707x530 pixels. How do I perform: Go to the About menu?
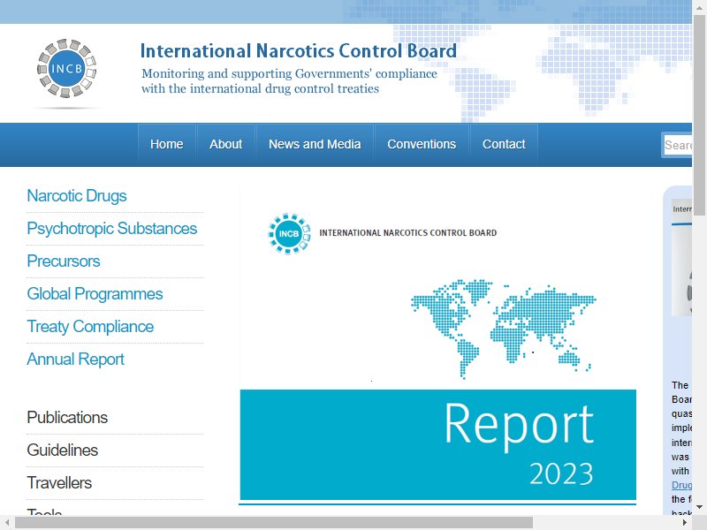pos(226,144)
